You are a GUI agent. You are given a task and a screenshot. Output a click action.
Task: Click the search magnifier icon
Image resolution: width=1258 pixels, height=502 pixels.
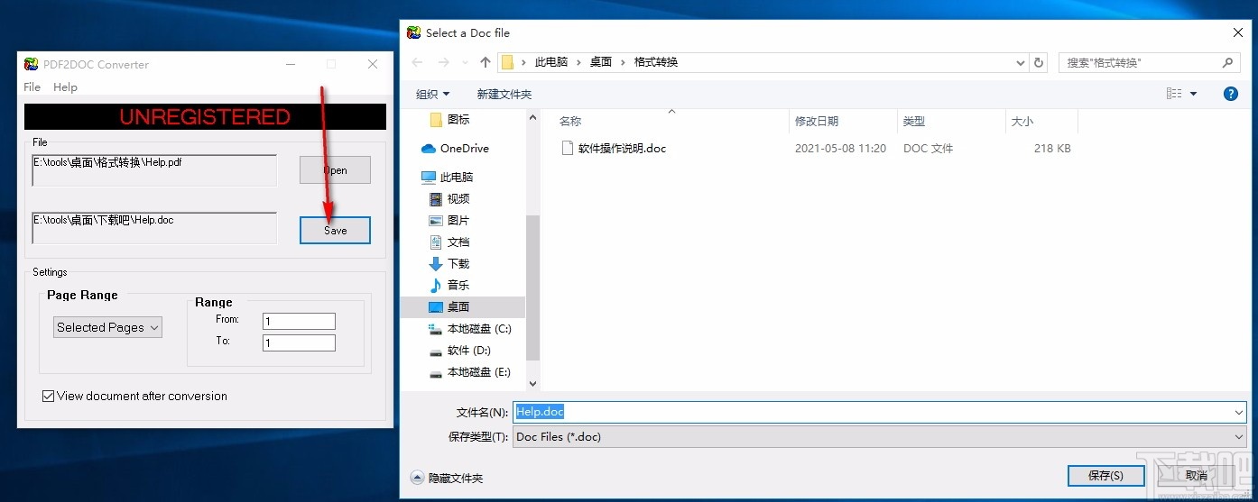tap(1227, 62)
